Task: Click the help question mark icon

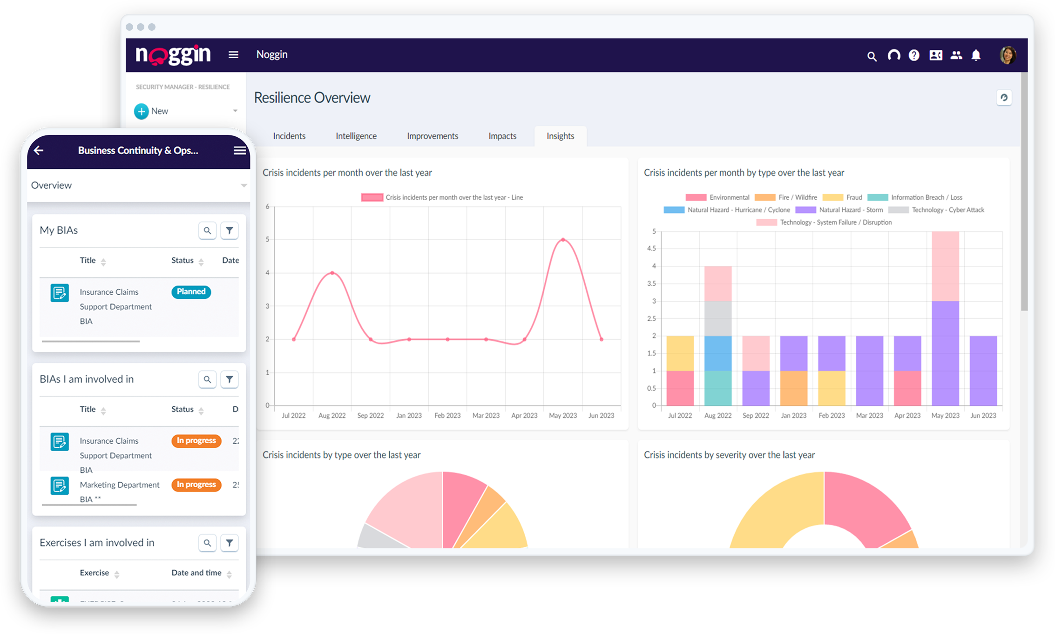Action: coord(914,55)
